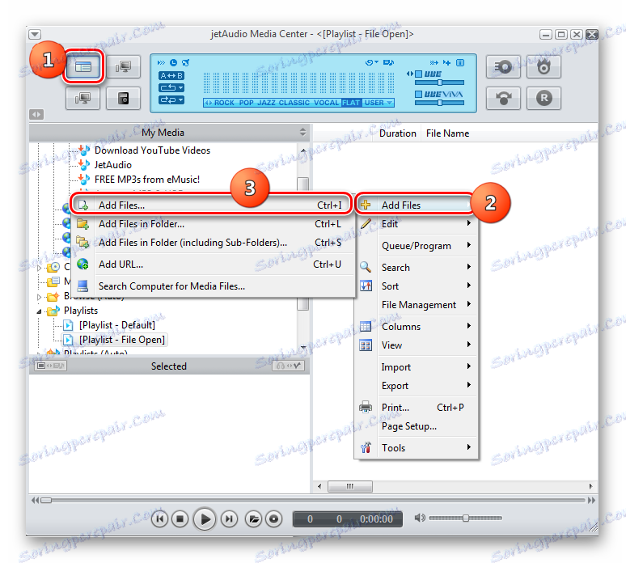Click the Search magnifier icon in menu
Image resolution: width=626 pixels, height=563 pixels.
point(366,267)
